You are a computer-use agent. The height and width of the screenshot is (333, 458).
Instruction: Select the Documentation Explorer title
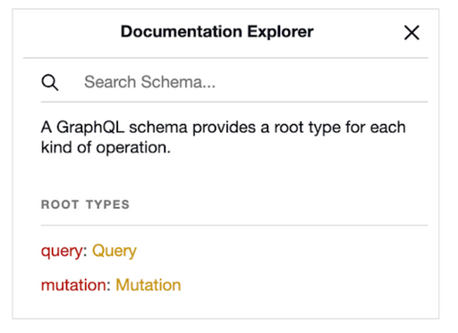point(216,31)
